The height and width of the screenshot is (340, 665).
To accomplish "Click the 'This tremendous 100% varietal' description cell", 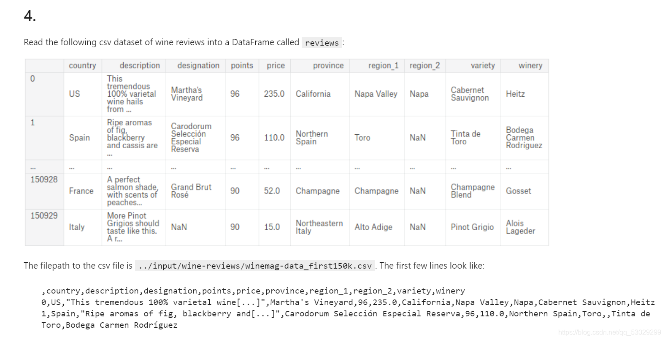I will 134,94.
